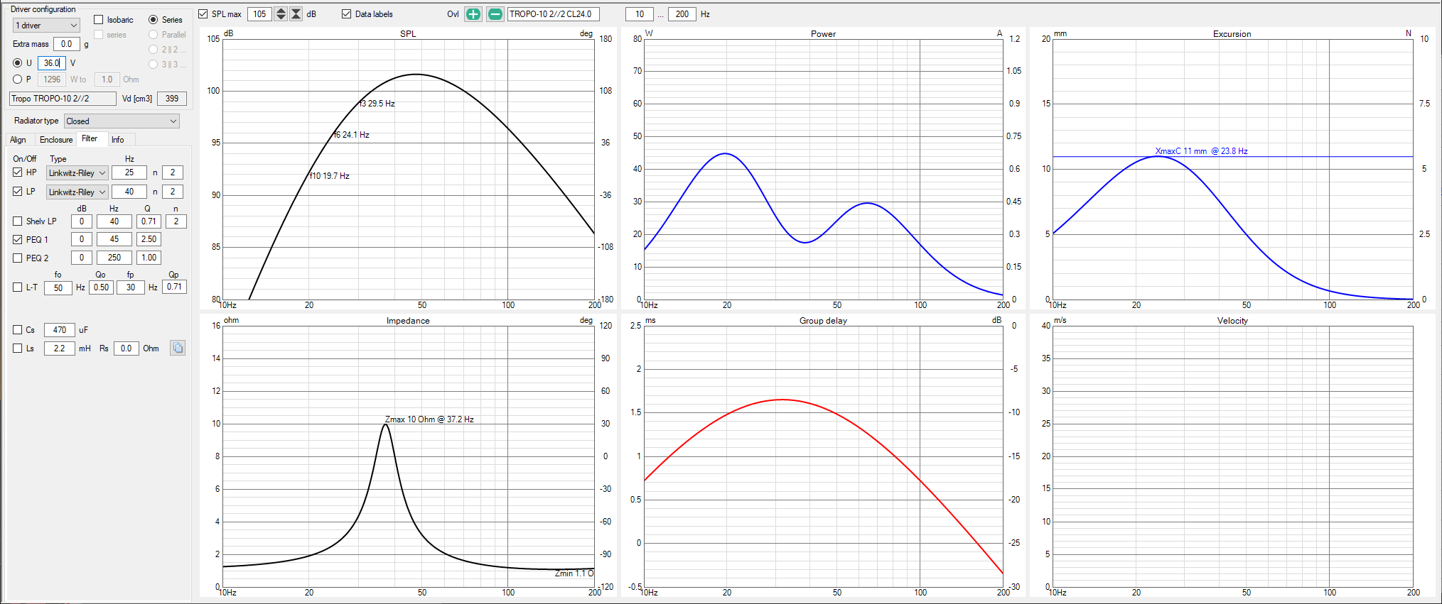Click the PEQ 2 frequency field showing 250
Viewport: 1442px width, 604px height.
(114, 258)
